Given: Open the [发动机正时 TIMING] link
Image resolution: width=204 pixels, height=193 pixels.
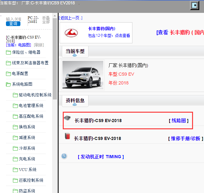Looking at the screenshot, I should 101,157.
